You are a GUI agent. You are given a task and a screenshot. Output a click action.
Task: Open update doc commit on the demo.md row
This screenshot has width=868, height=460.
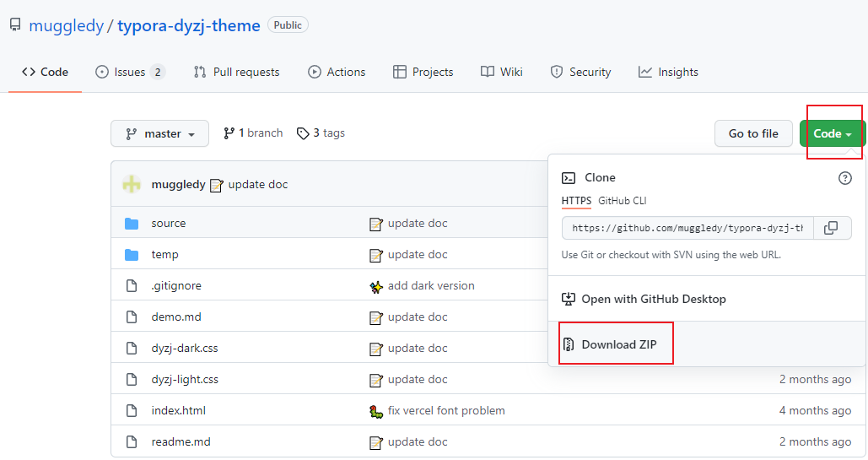[x=418, y=317]
